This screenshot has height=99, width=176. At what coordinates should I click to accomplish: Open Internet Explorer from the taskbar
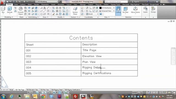(x=11, y=97)
